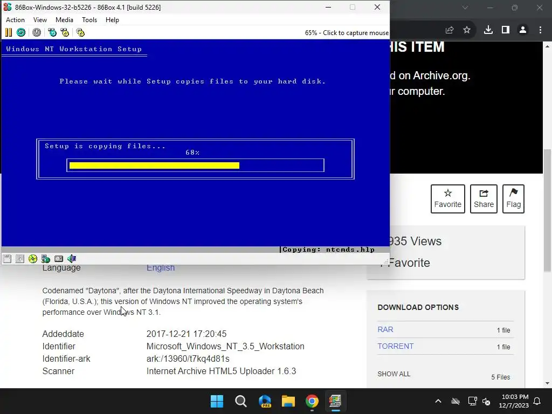Viewport: 552px width, 414px height.
Task: Open the Chrome profile avatar
Action: click(523, 30)
